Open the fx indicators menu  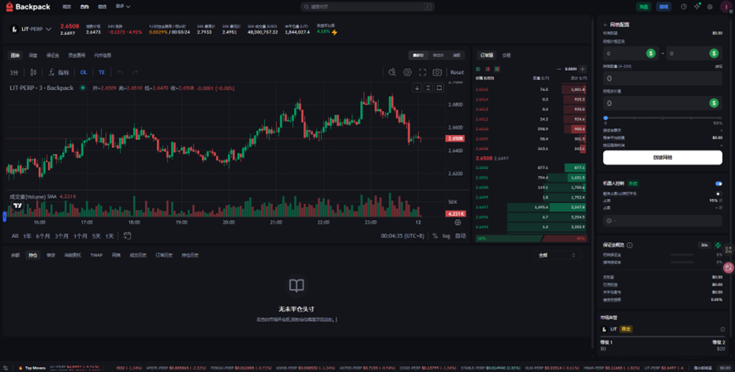point(59,72)
